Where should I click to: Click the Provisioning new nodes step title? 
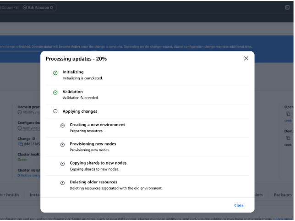click(x=92, y=144)
